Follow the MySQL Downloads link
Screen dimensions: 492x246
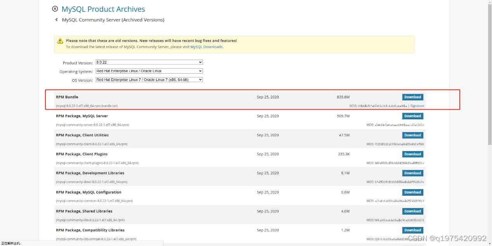click(x=206, y=47)
